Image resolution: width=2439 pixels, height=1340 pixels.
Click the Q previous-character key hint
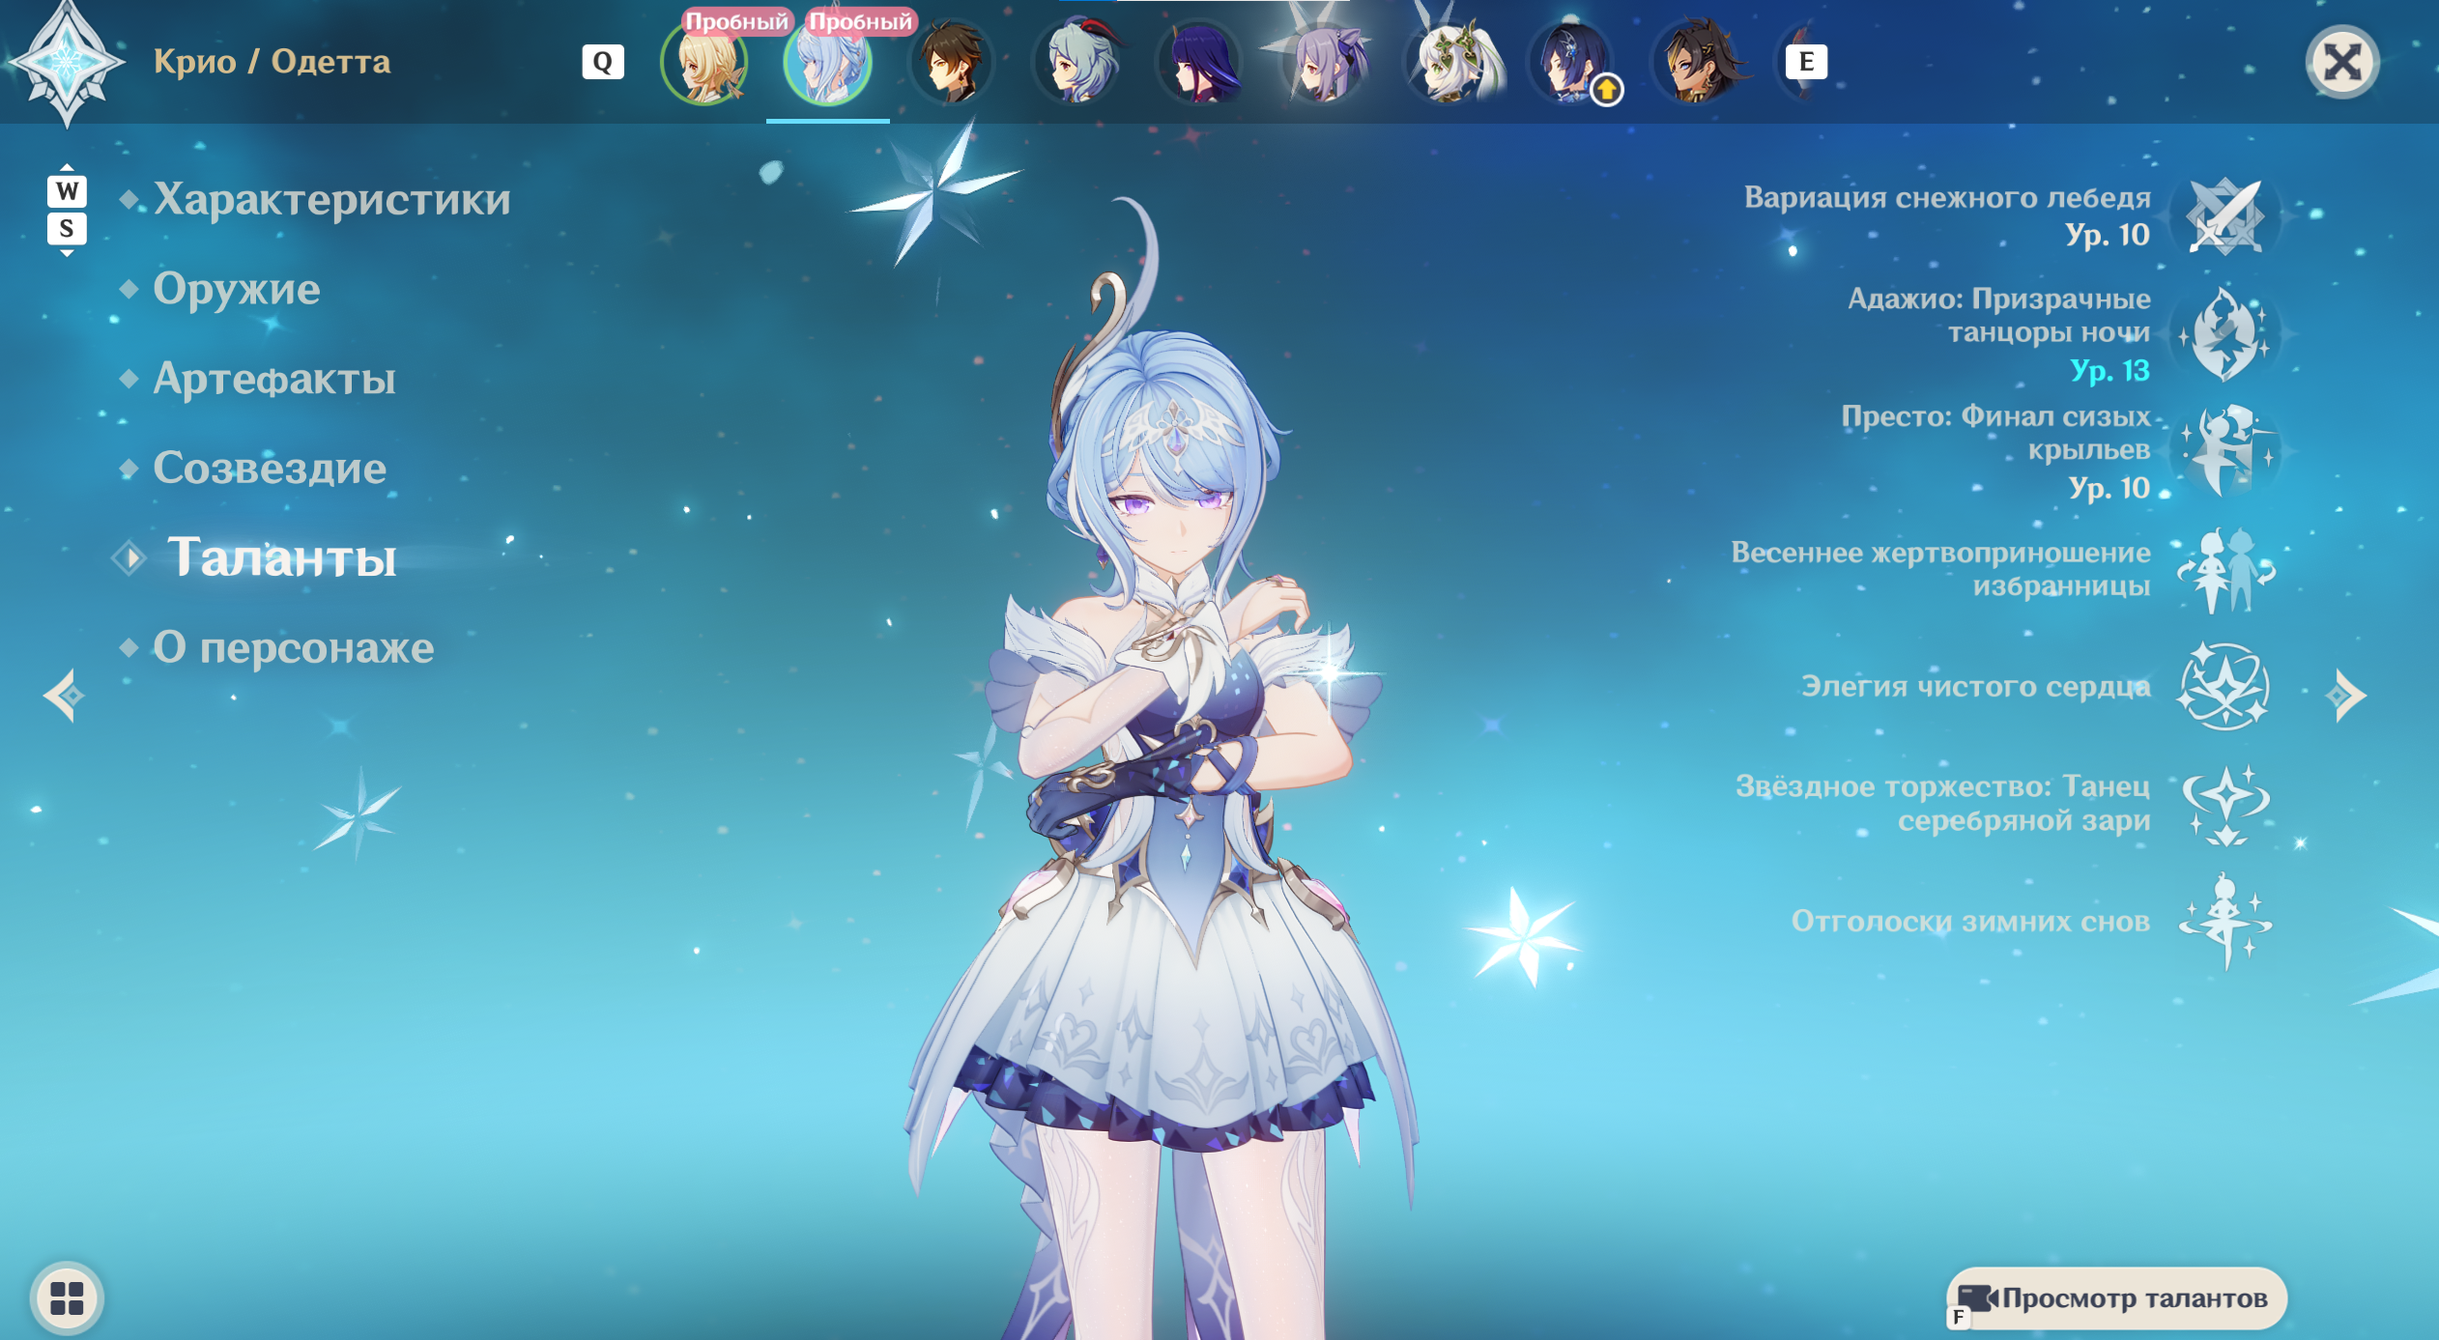(x=602, y=62)
